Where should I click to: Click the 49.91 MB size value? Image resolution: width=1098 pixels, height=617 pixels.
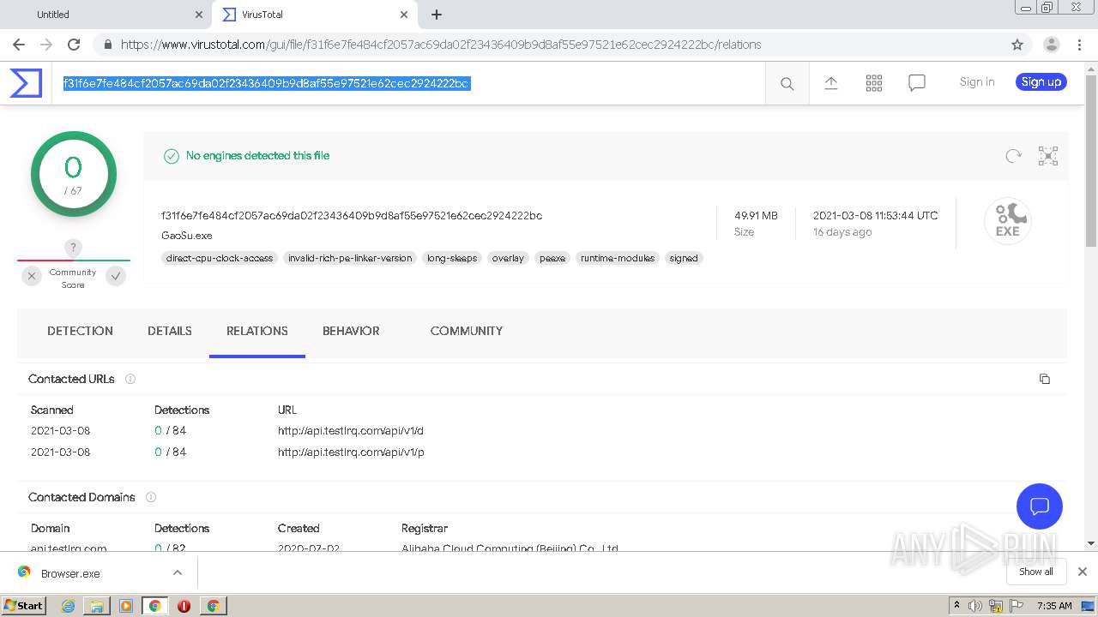[756, 216]
